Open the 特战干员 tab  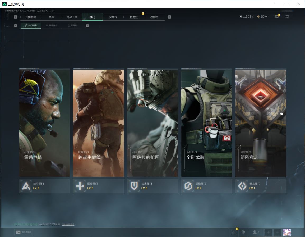[72, 17]
